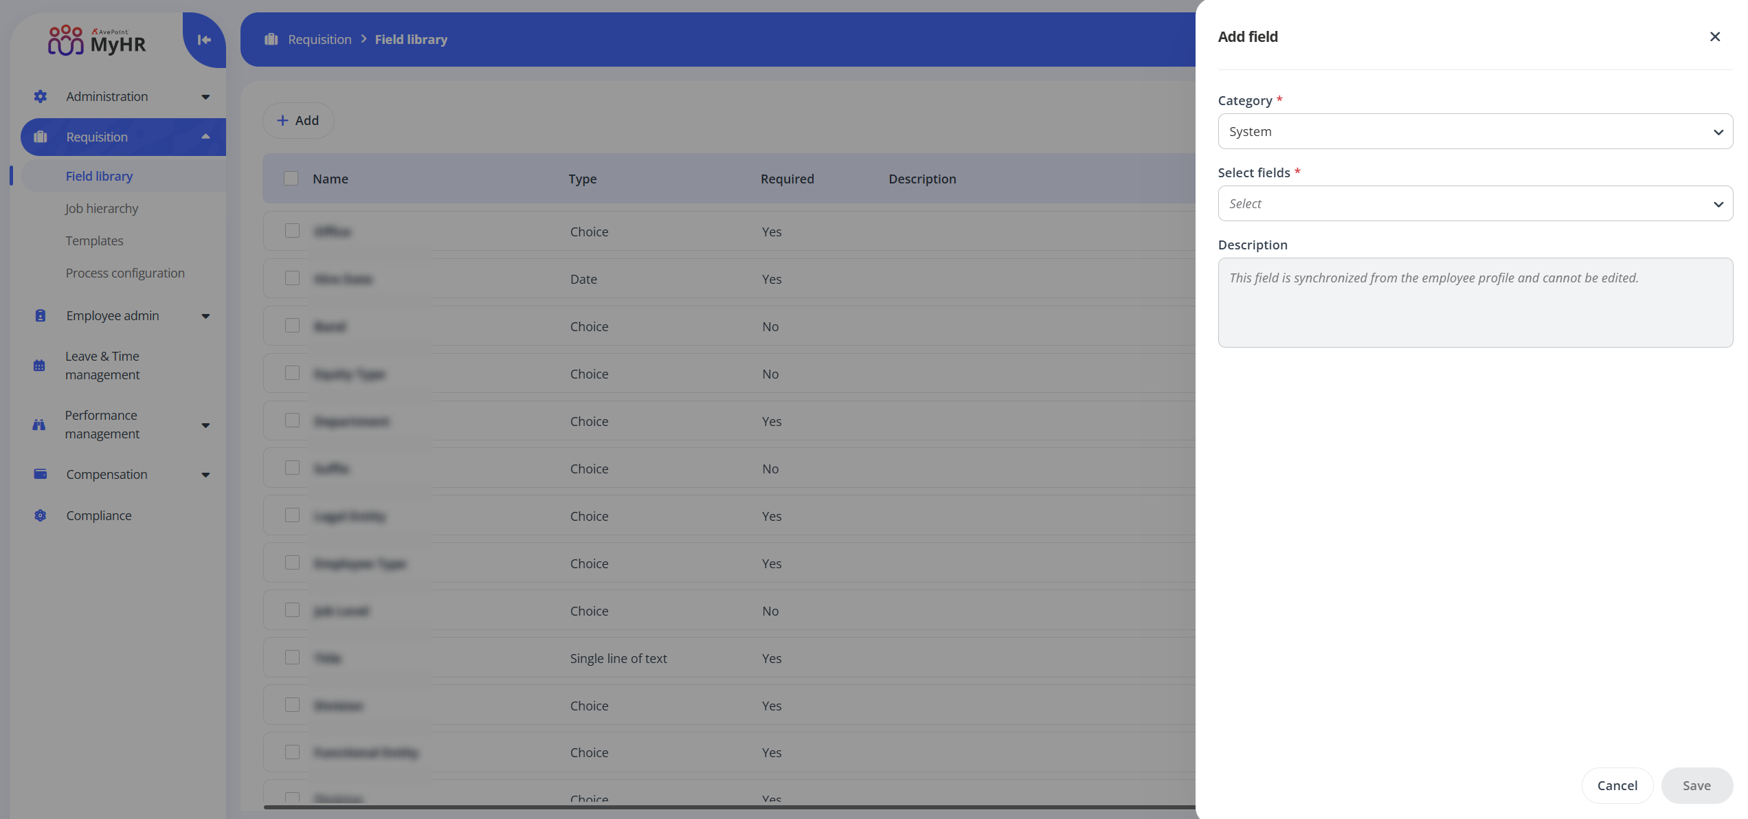The image size is (1748, 819).
Task: Open Process configuration menu item
Action: (125, 273)
